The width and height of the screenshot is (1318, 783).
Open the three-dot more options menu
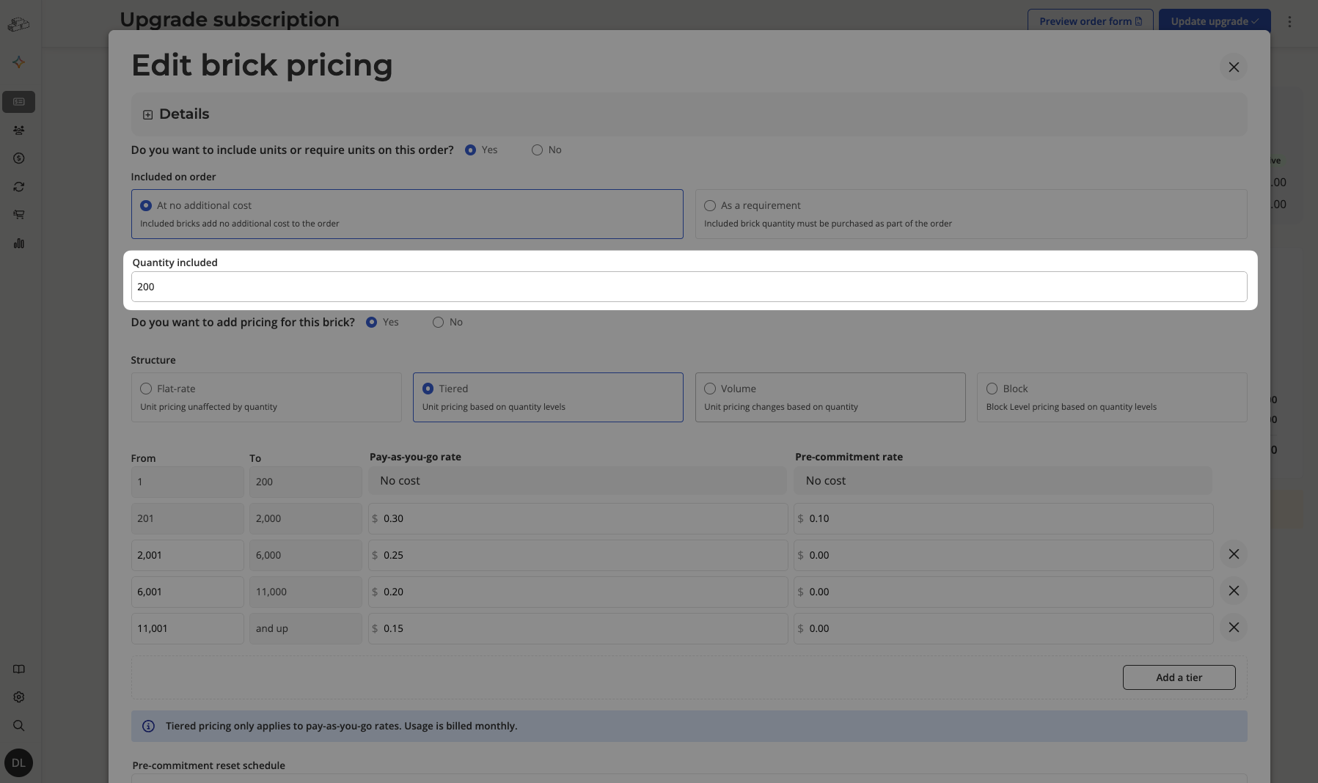[x=1289, y=21]
